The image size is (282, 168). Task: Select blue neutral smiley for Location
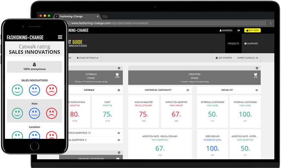click(x=35, y=135)
